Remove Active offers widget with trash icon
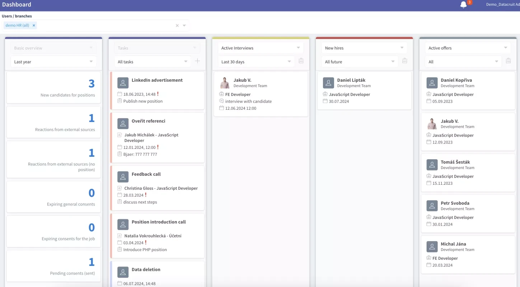The width and height of the screenshot is (520, 287). (x=508, y=61)
